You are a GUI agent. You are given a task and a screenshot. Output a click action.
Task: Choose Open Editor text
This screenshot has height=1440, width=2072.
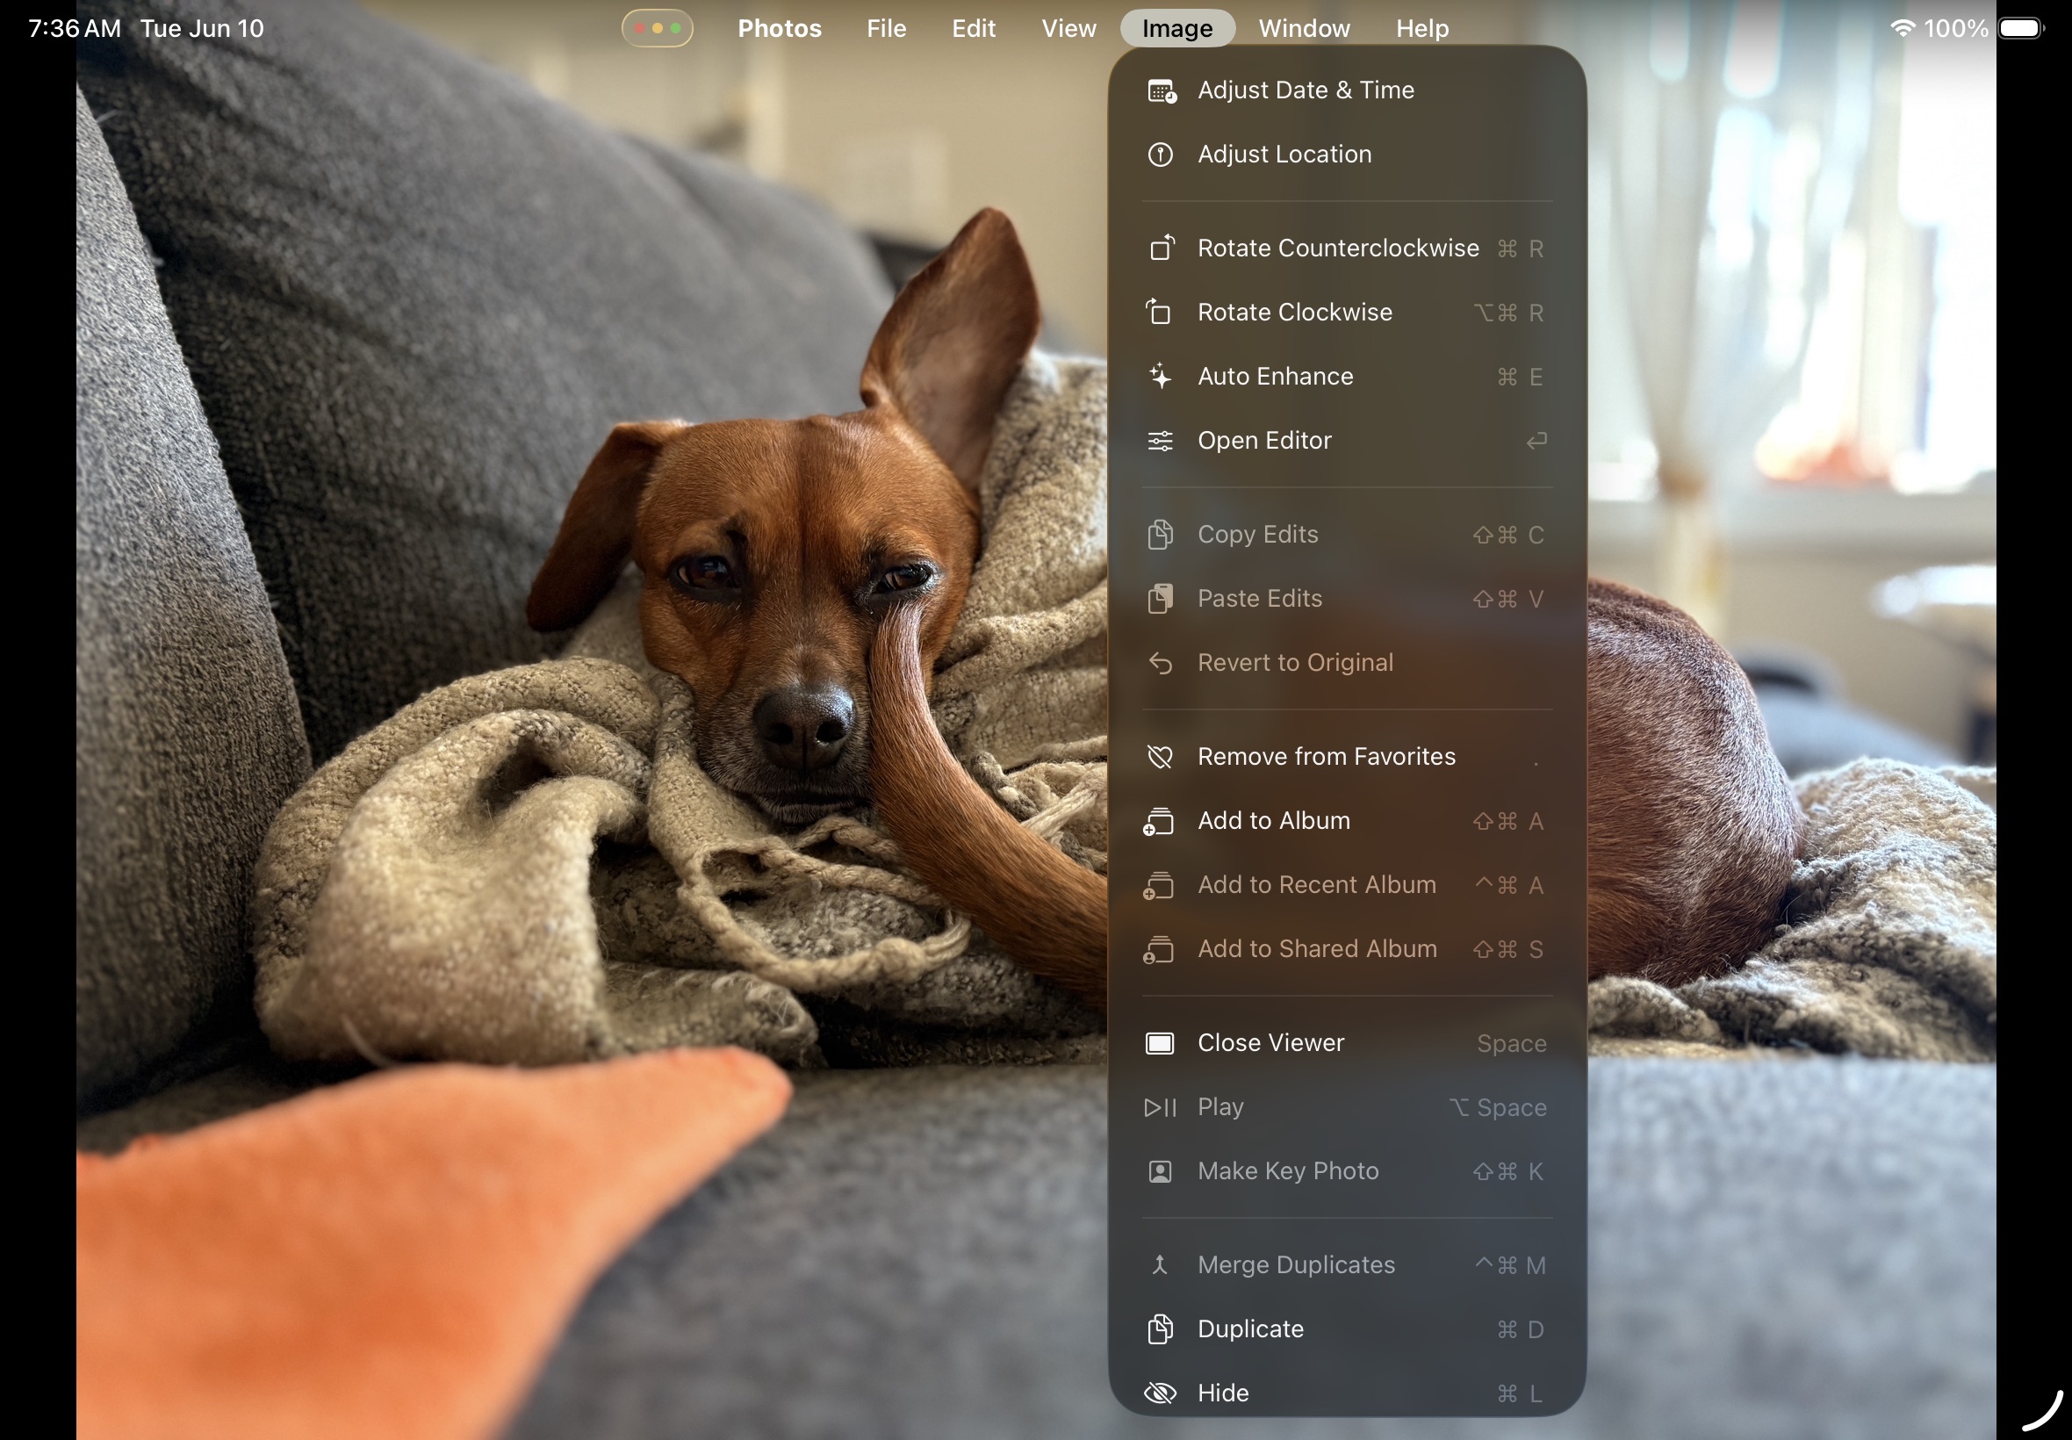coord(1263,440)
